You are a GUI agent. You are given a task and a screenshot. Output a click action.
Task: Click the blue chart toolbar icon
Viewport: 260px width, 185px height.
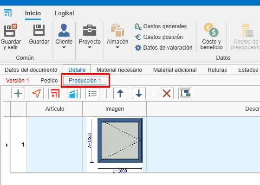pos(74,93)
